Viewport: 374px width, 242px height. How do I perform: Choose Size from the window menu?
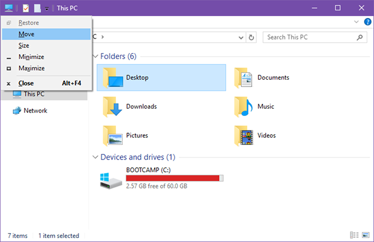point(46,46)
